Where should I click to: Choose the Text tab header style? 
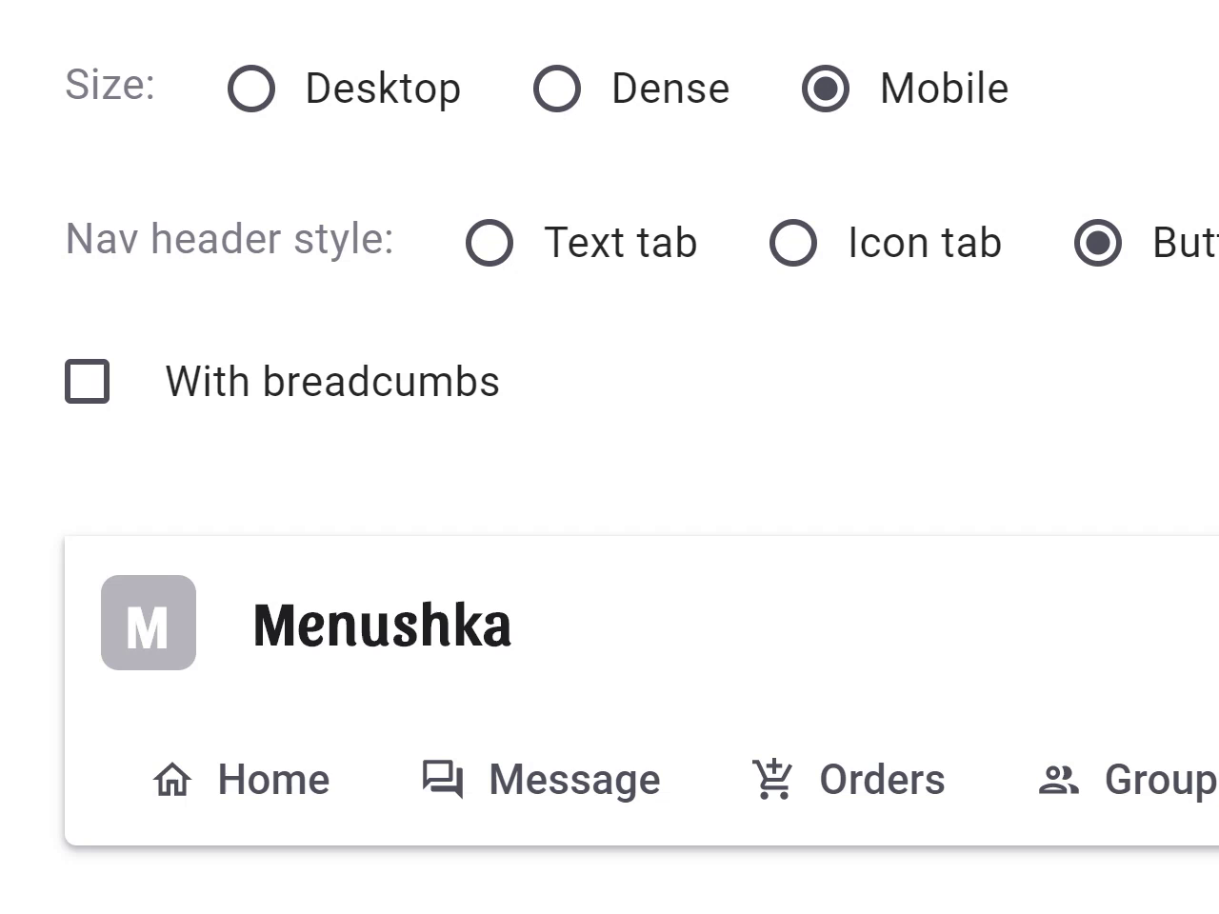[x=490, y=243]
